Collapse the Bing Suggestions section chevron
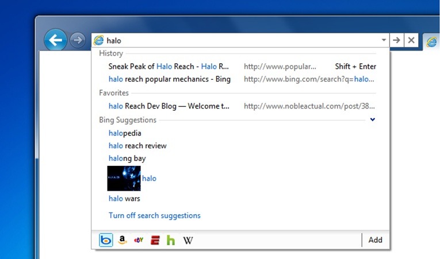This screenshot has width=440, height=259. (372, 119)
